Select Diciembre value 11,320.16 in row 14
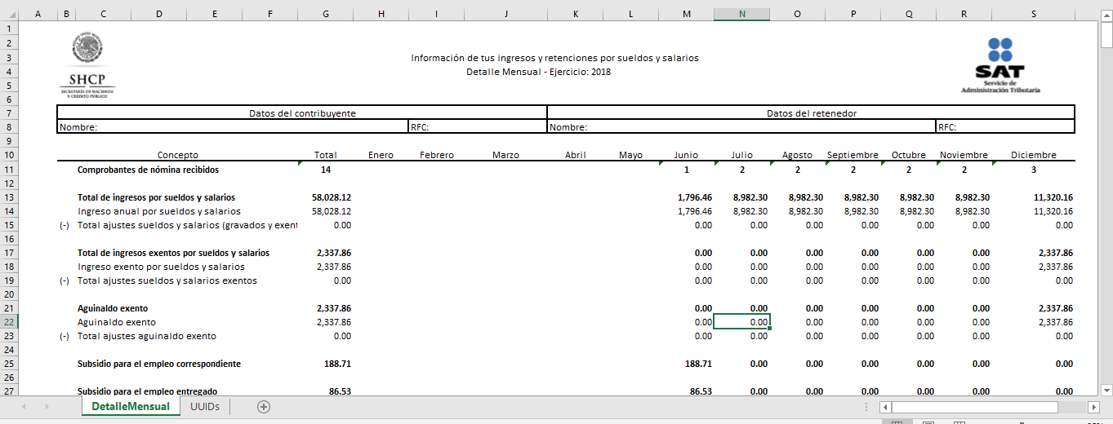Screen dimensions: 1113x424 click(x=1052, y=211)
